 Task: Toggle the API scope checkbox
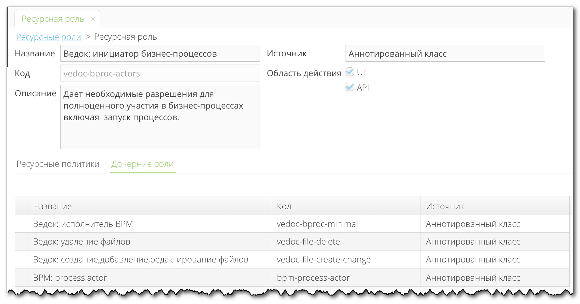(350, 87)
